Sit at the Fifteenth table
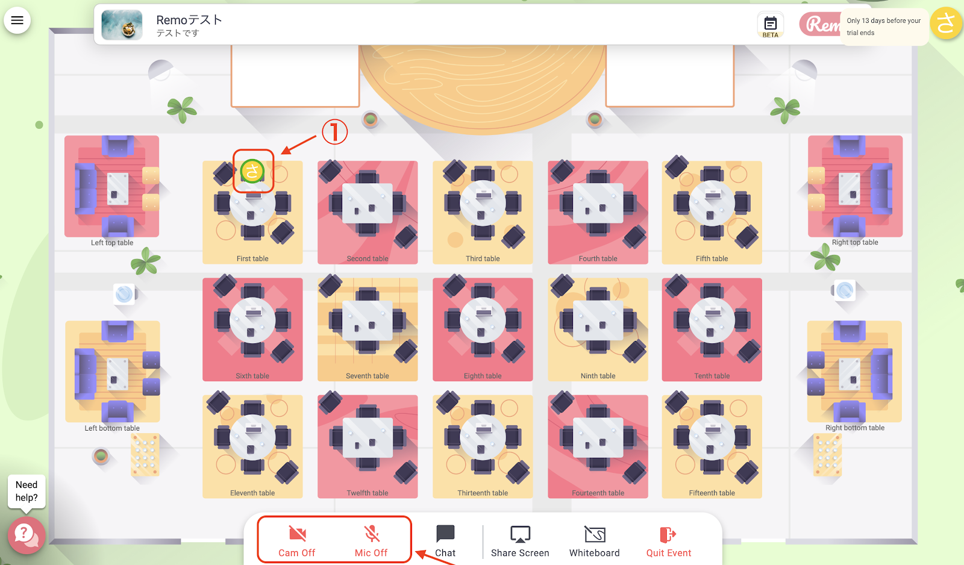This screenshot has width=964, height=565. coord(712,446)
